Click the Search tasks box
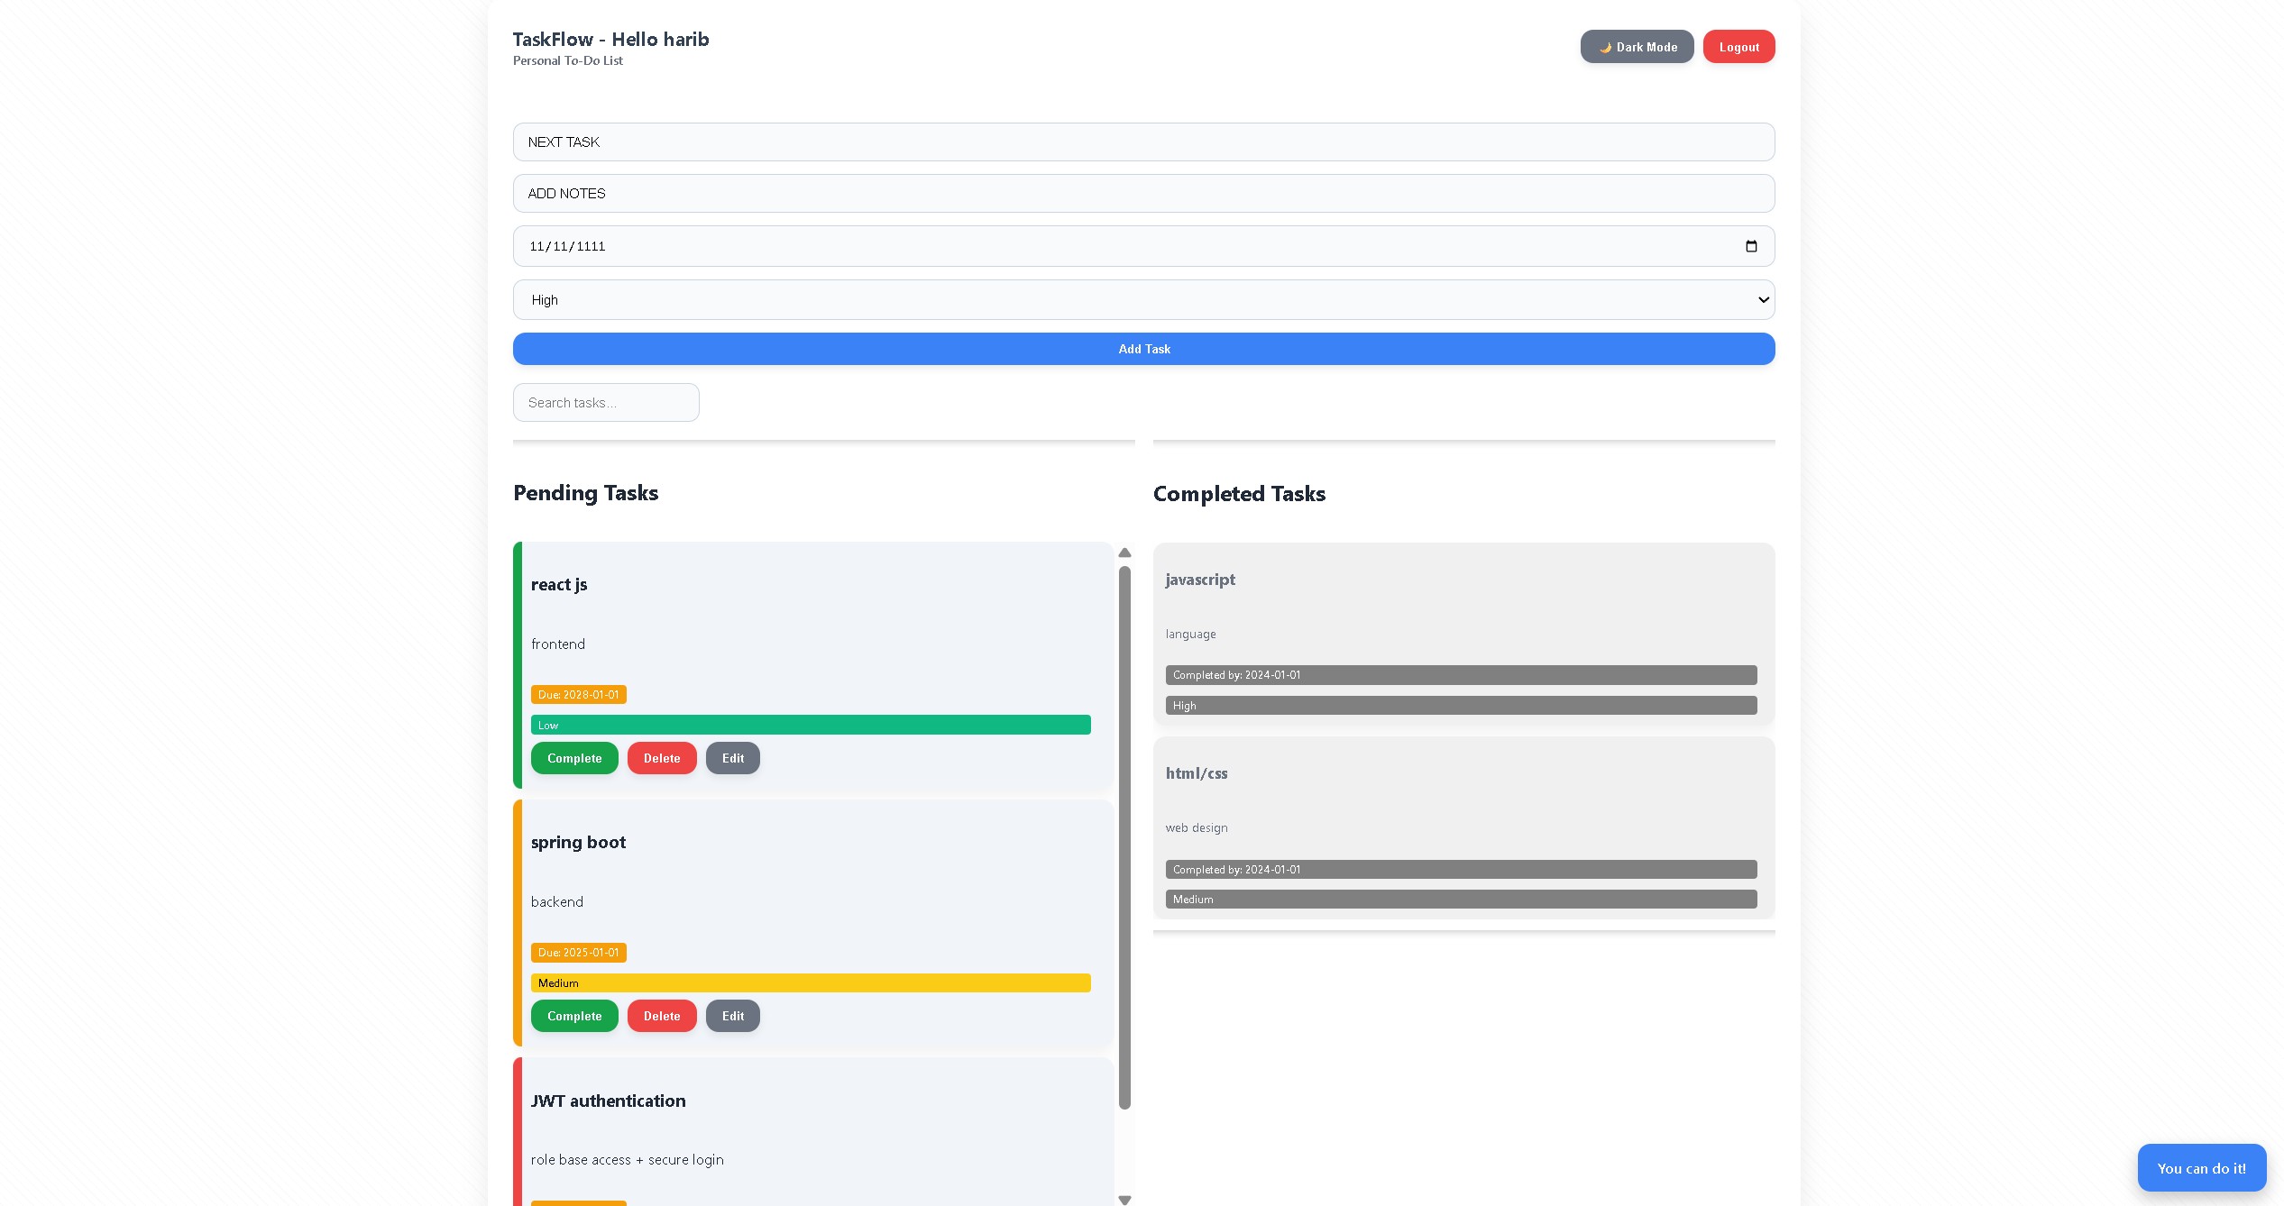 click(x=606, y=403)
